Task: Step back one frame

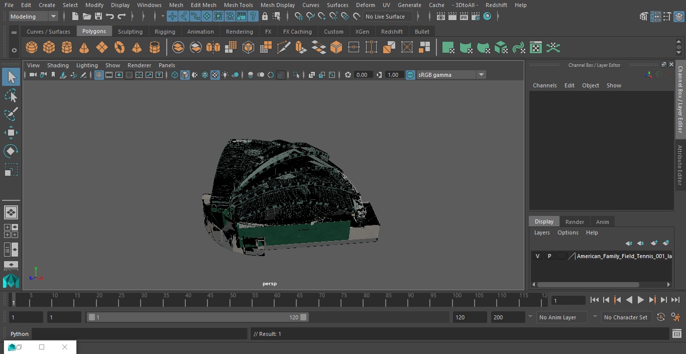Action: click(x=606, y=300)
